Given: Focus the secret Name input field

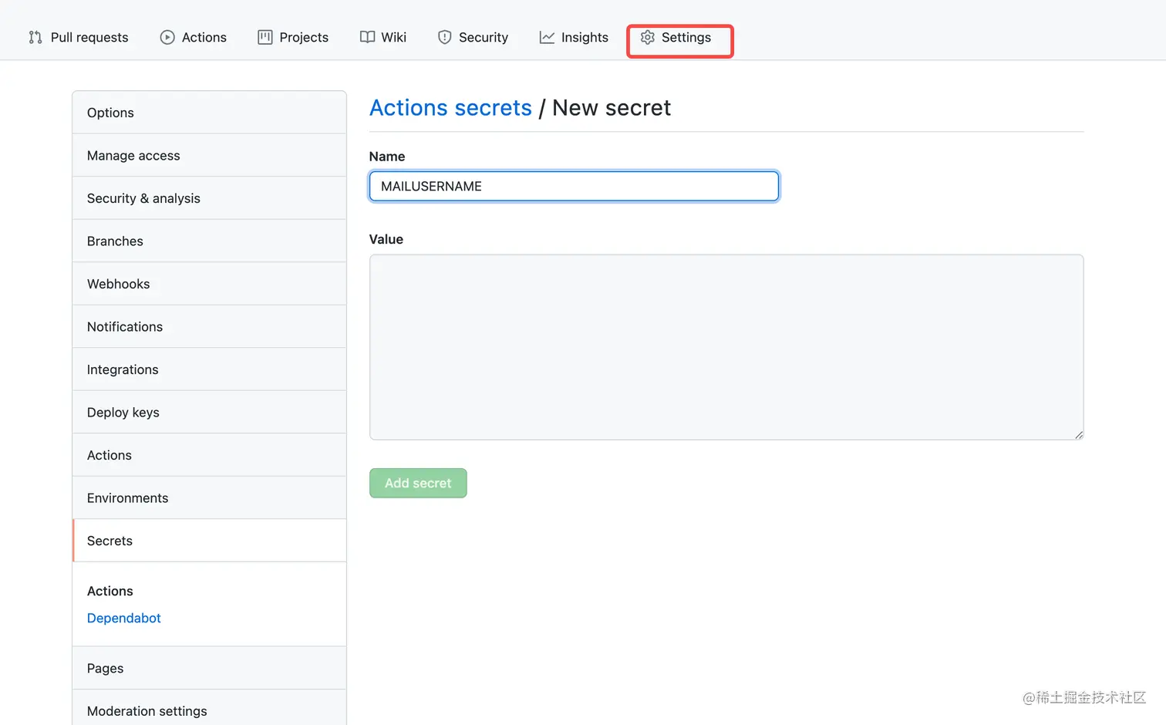Looking at the screenshot, I should [574, 186].
